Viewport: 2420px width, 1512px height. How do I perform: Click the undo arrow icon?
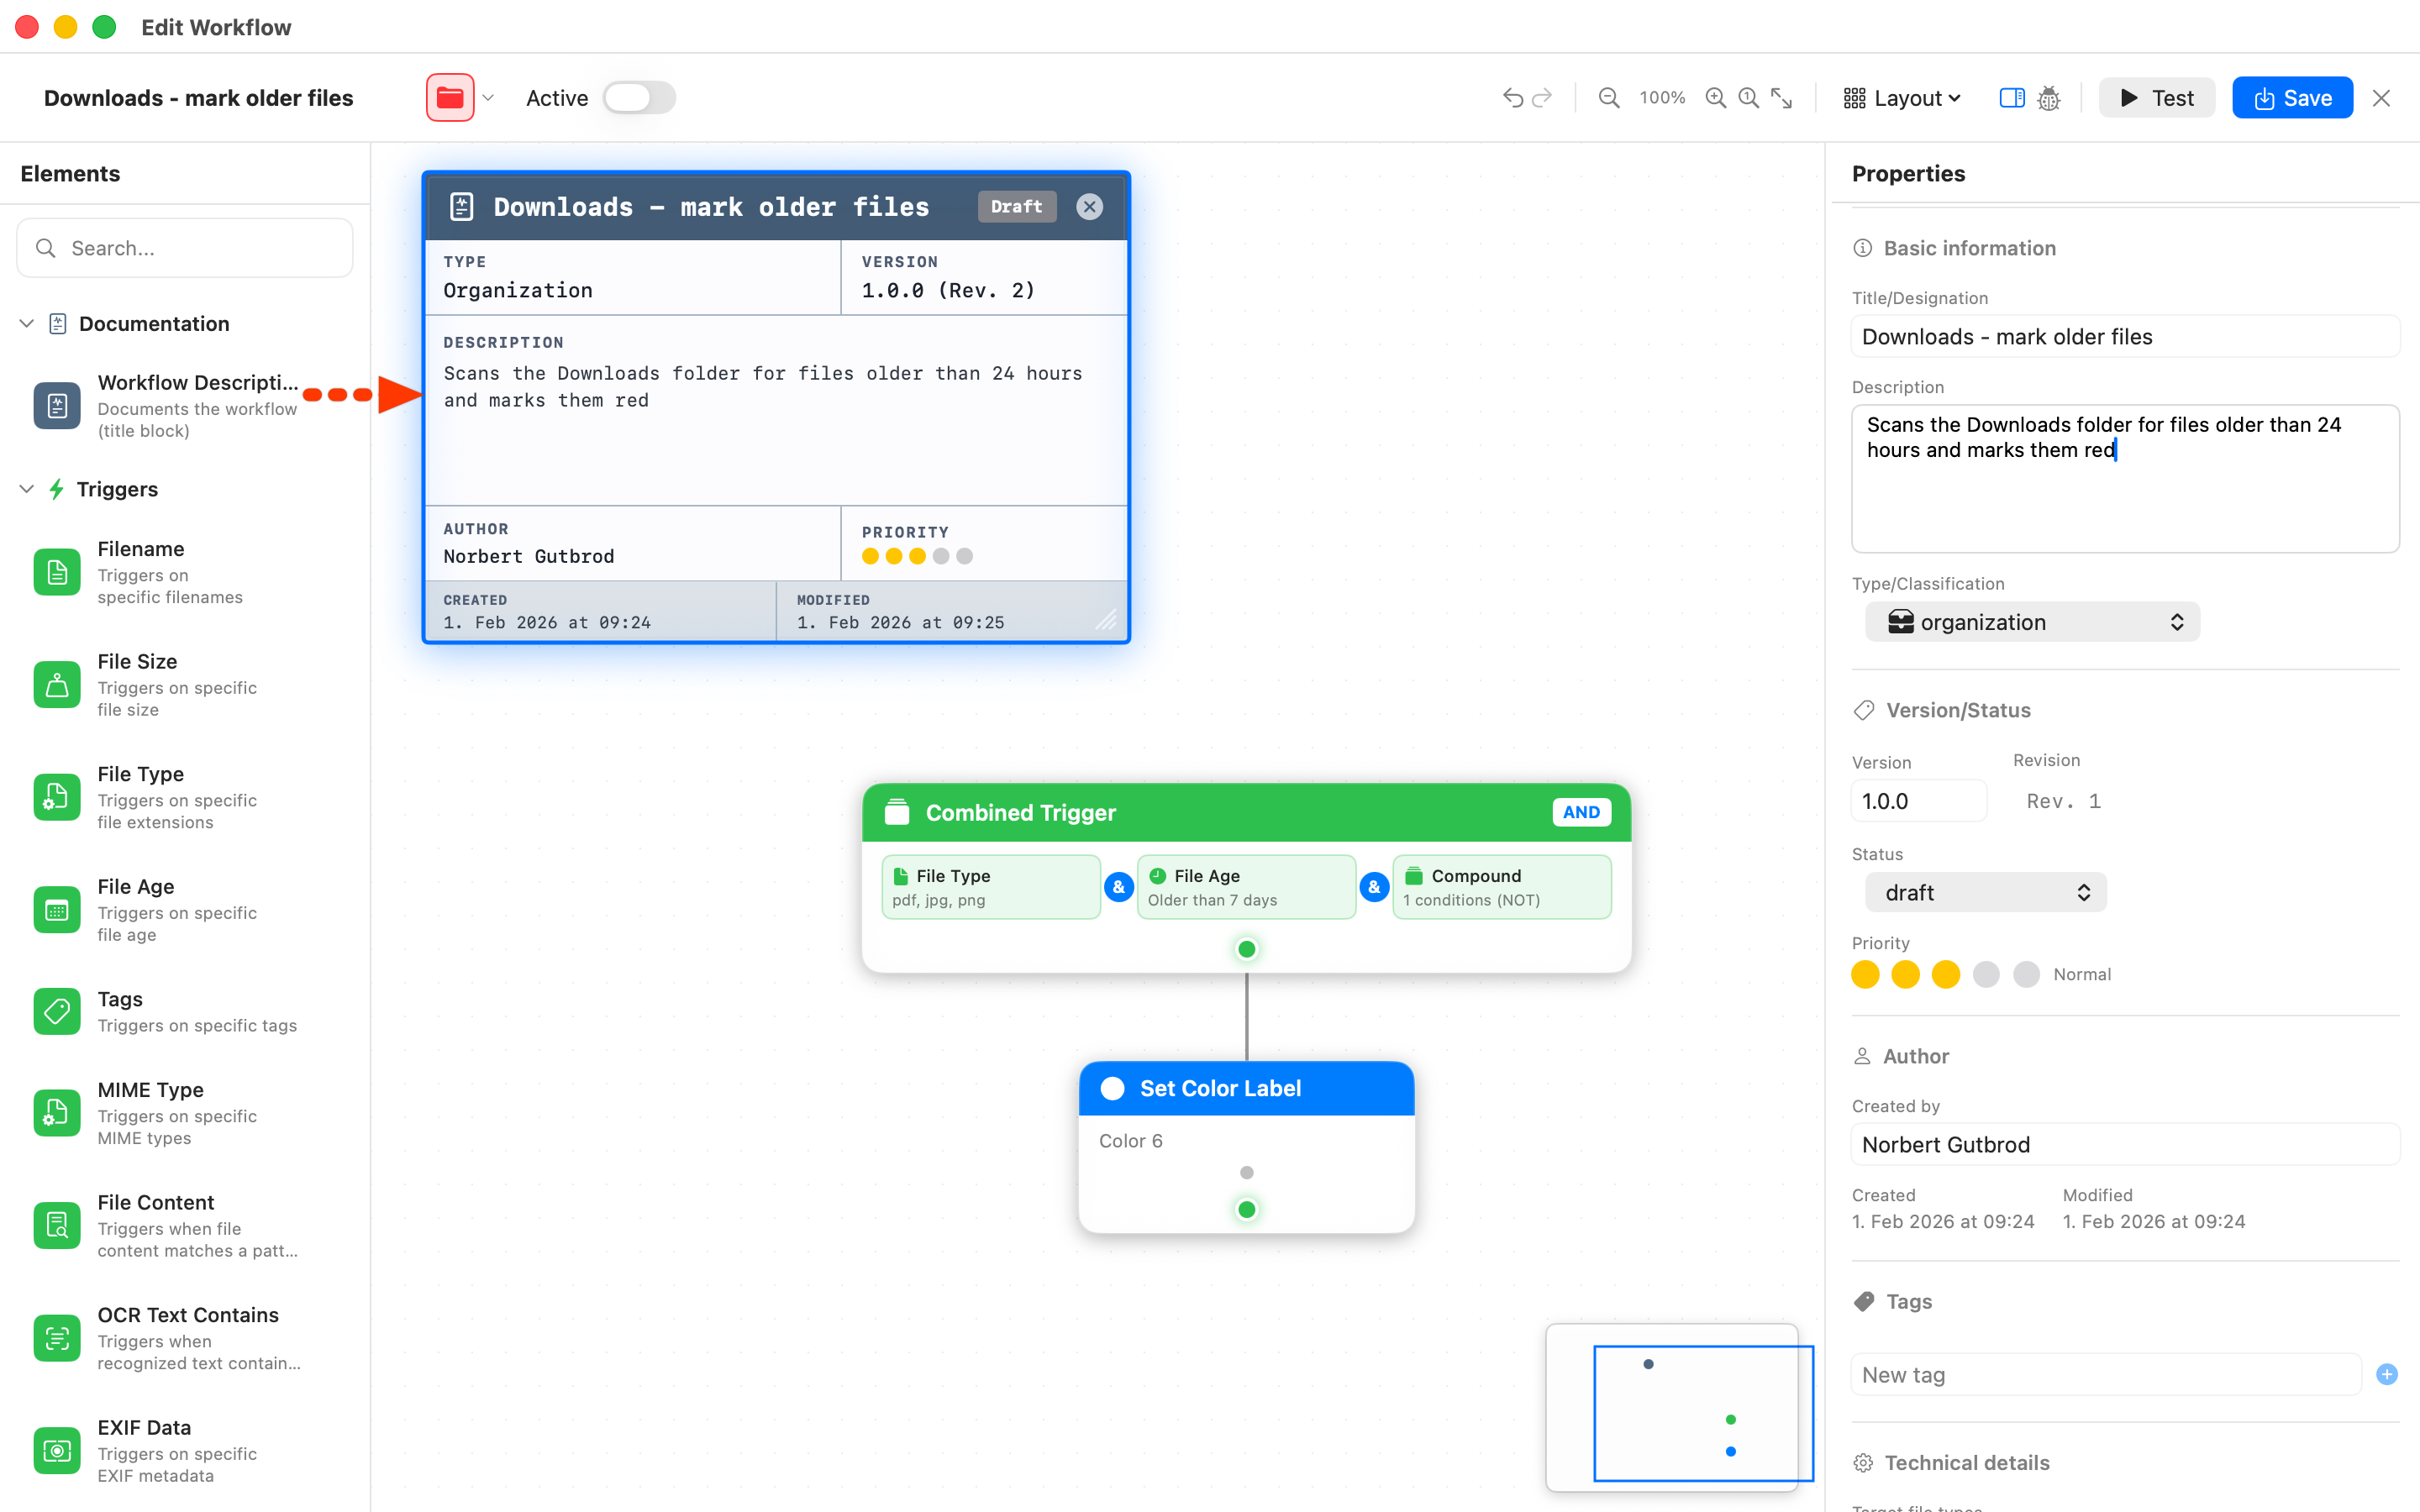click(x=1512, y=98)
